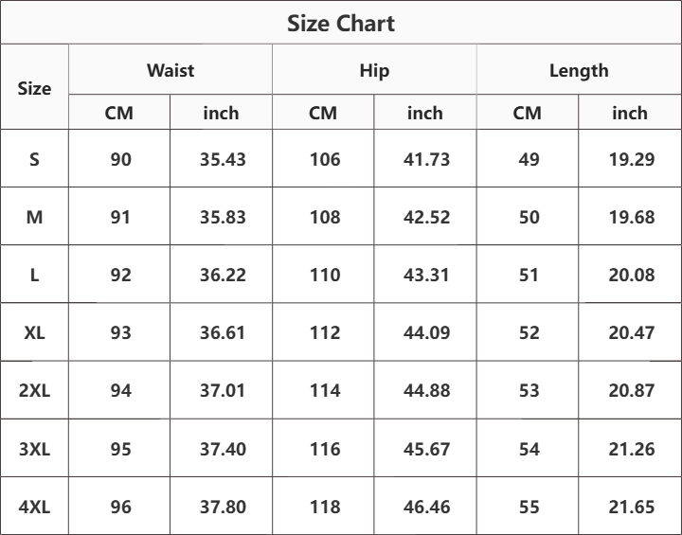Select hip value 44.09 inch cell
Image resolution: width=682 pixels, height=535 pixels.
point(426,332)
